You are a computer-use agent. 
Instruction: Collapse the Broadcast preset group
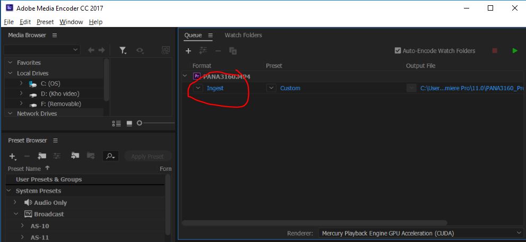tap(16, 214)
